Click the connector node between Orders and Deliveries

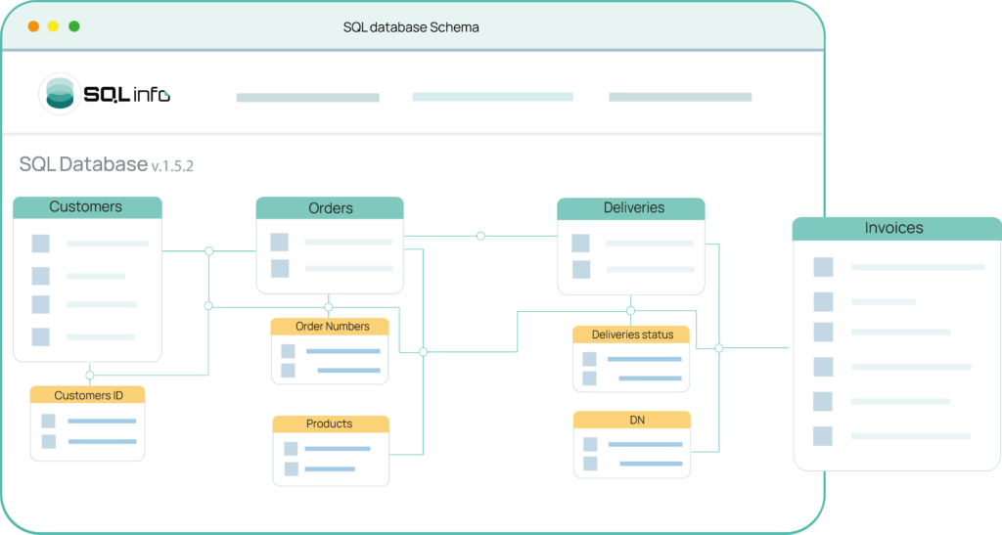pyautogui.click(x=480, y=237)
